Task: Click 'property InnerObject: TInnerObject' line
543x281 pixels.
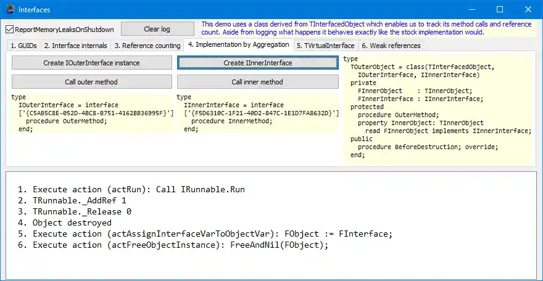Action: coord(420,123)
